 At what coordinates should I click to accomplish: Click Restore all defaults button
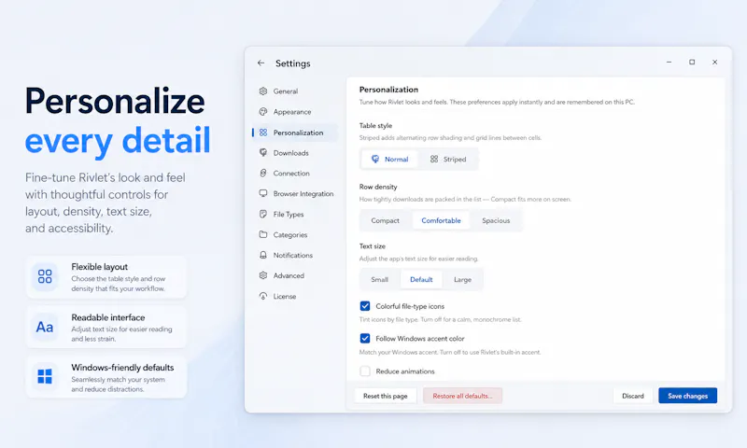462,396
